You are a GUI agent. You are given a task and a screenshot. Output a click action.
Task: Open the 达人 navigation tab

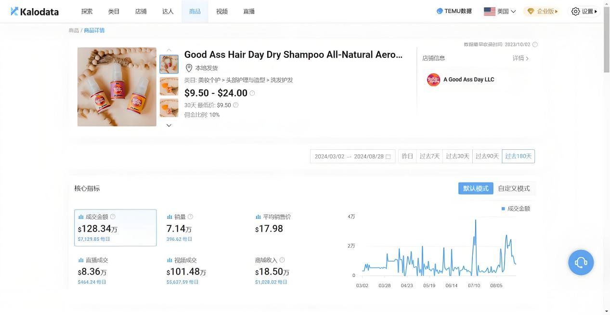(x=168, y=12)
